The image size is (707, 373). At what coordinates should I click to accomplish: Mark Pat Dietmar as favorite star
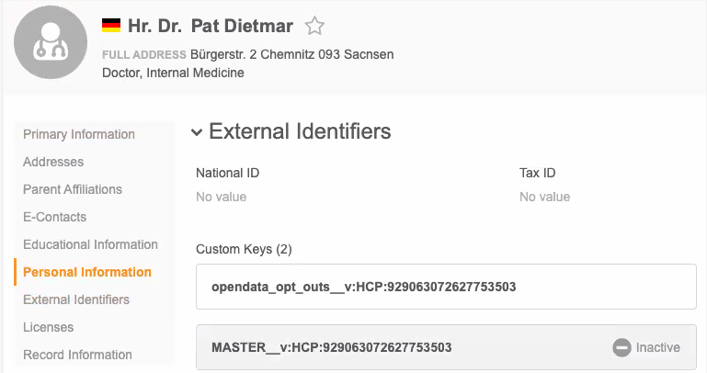coord(314,27)
